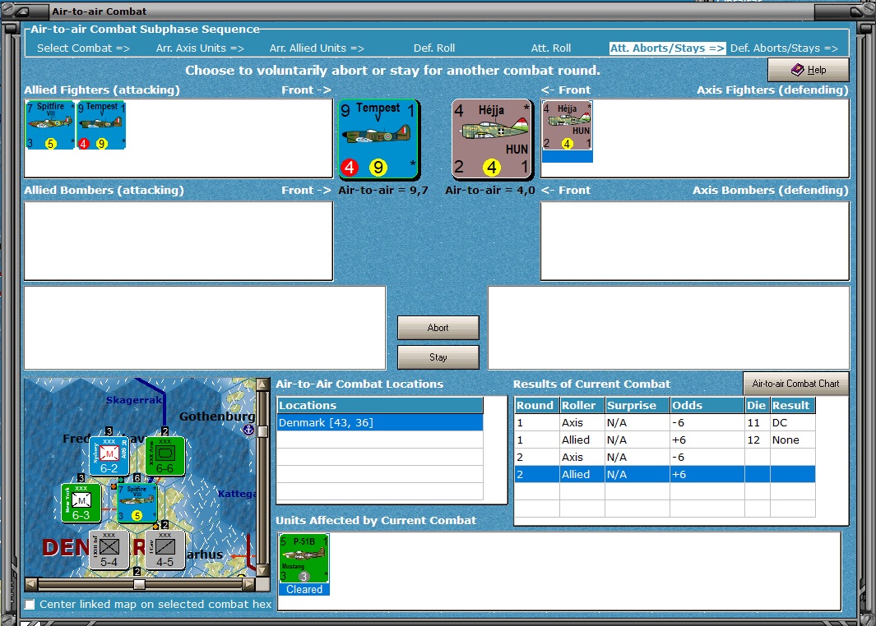Click the die value 12 cell

[757, 440]
